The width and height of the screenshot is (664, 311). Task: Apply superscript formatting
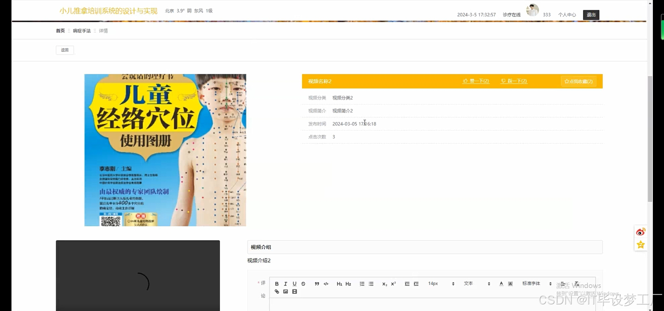click(x=393, y=284)
